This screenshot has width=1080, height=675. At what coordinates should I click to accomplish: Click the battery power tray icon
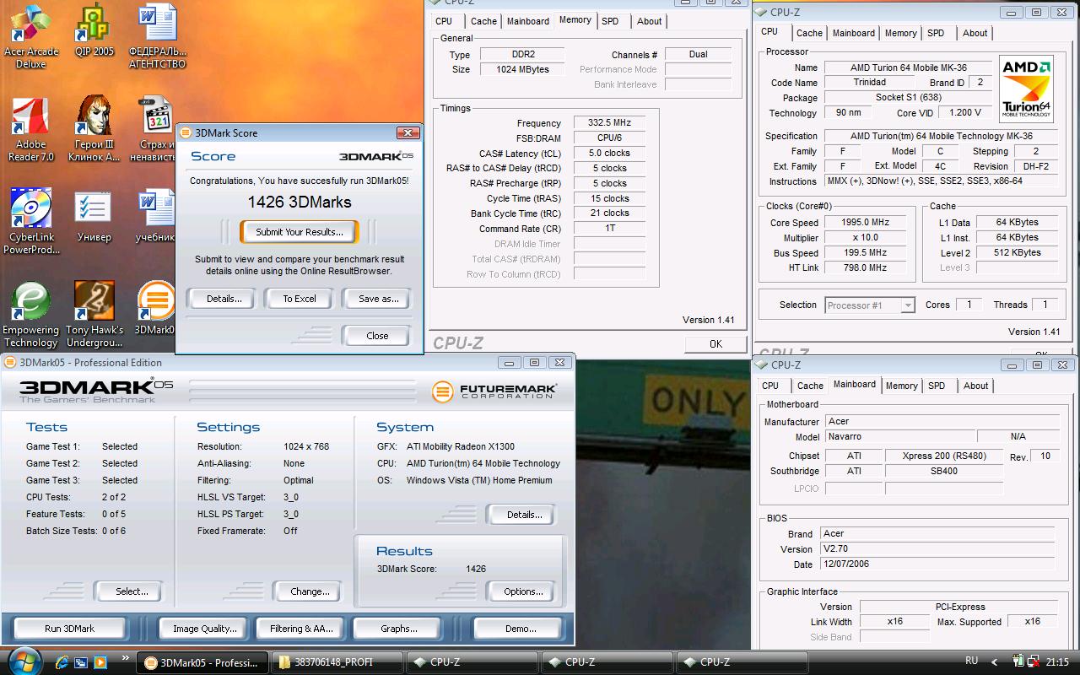tap(1020, 661)
